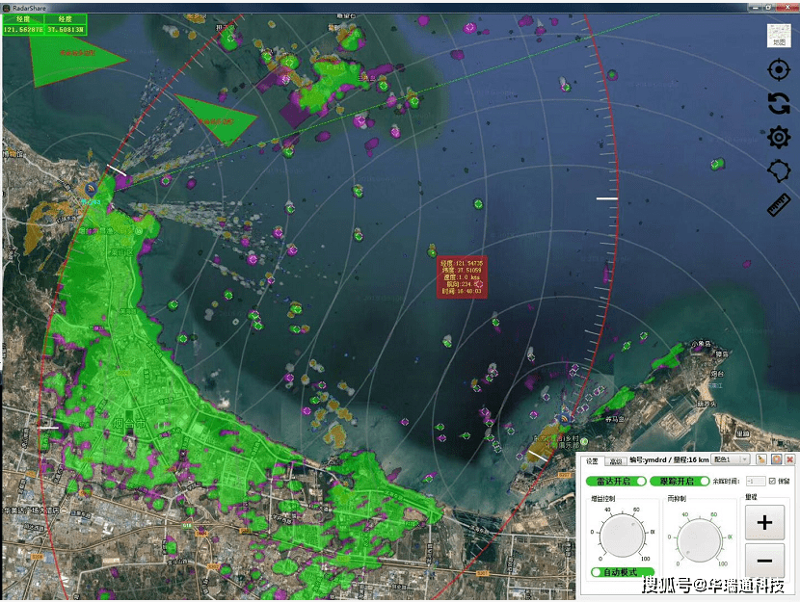Decrease range with the minus button

pos(764,561)
